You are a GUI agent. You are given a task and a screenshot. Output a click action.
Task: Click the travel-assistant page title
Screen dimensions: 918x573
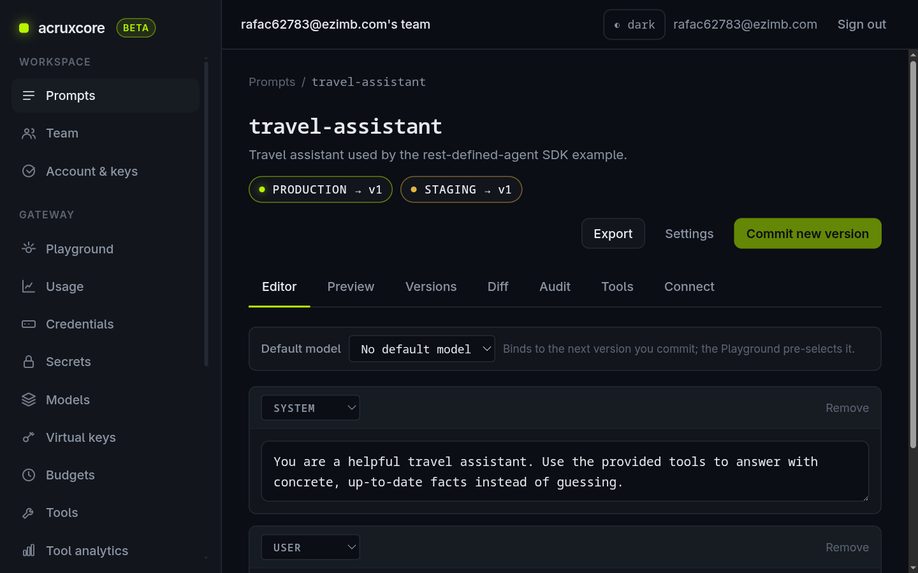[x=346, y=126]
